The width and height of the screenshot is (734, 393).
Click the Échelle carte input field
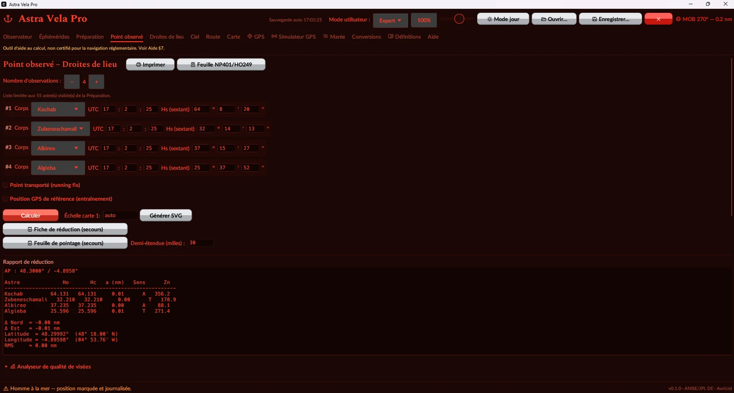point(120,215)
